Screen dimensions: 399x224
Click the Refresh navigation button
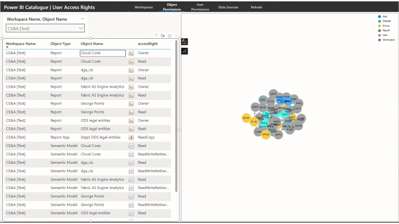pyautogui.click(x=256, y=7)
